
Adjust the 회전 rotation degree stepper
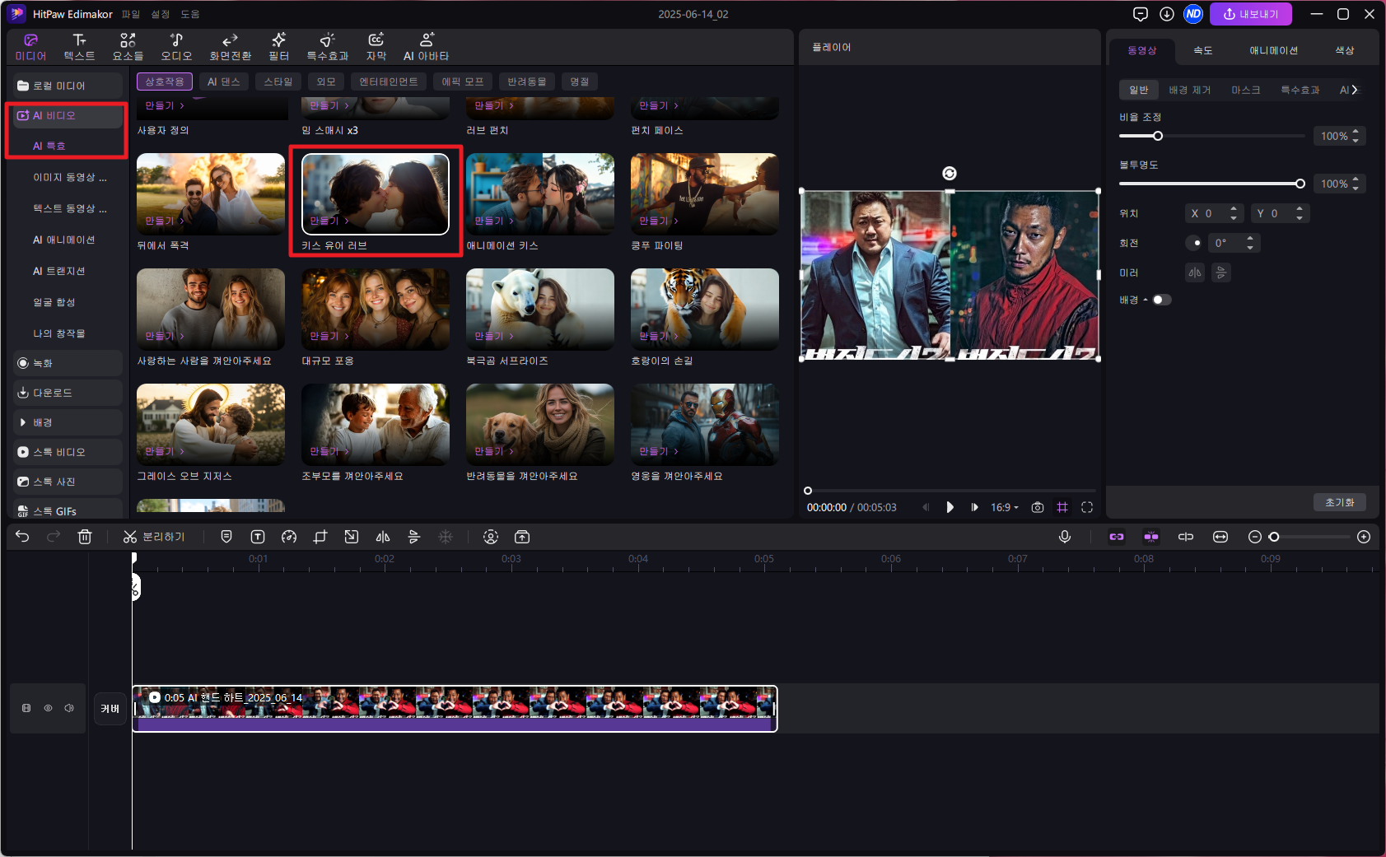(x=1250, y=243)
